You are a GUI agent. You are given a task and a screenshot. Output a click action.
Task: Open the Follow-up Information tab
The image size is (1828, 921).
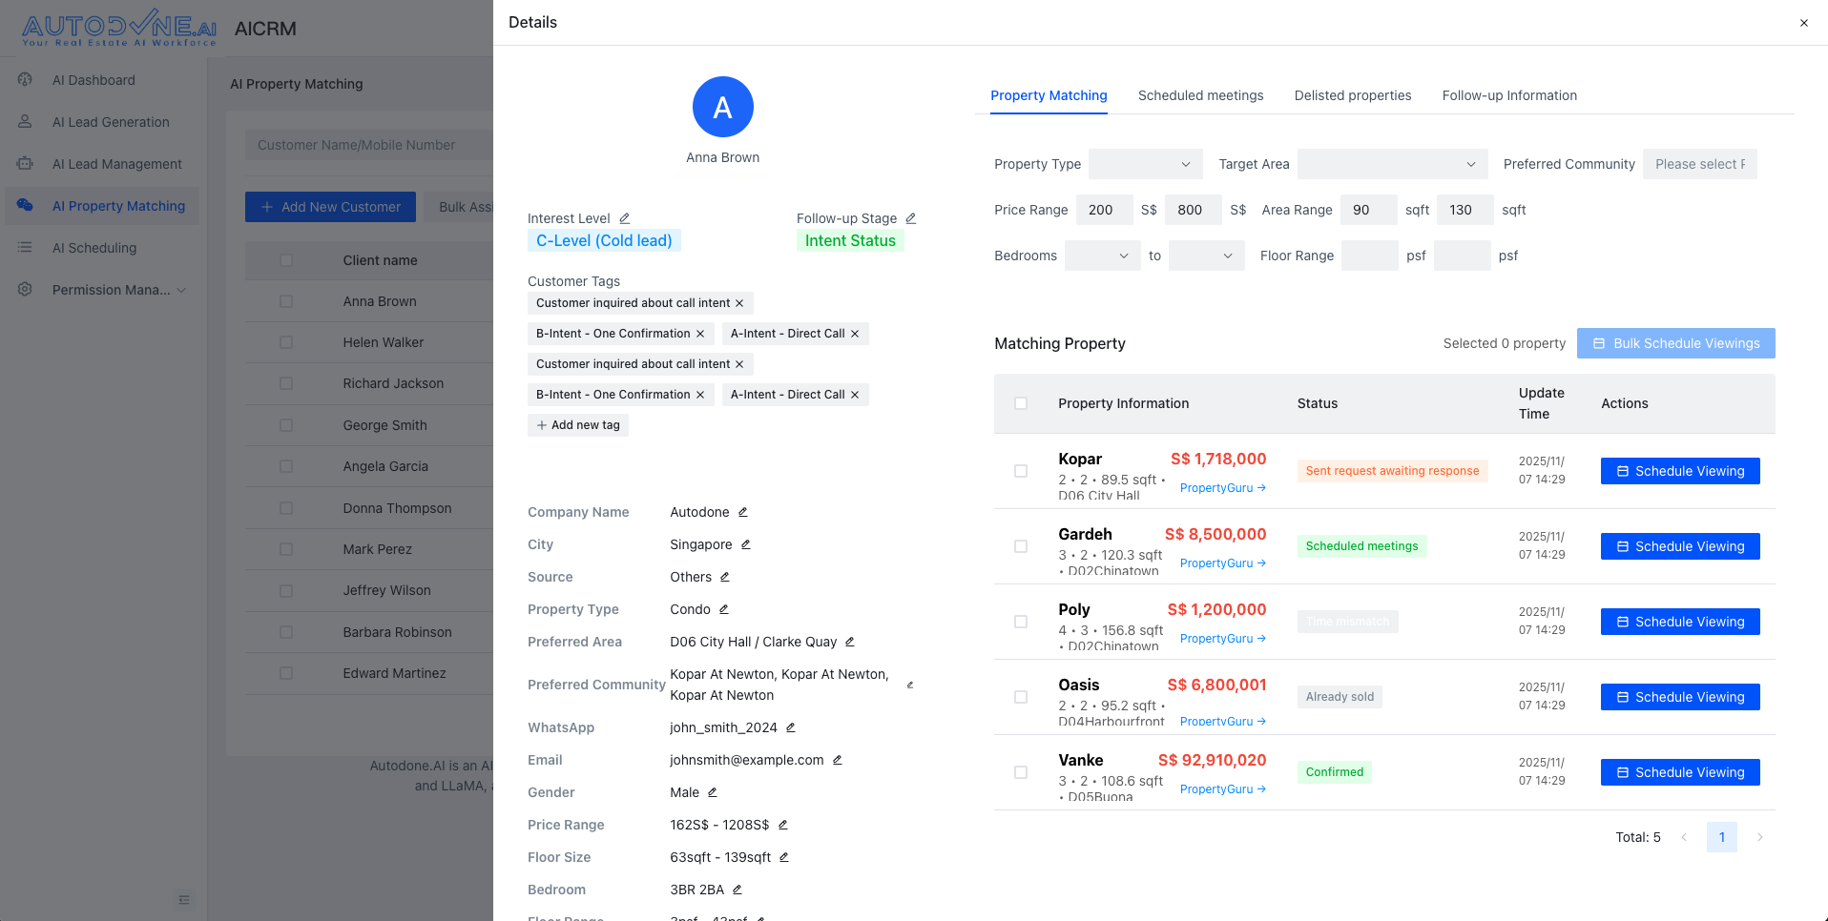[1508, 95]
